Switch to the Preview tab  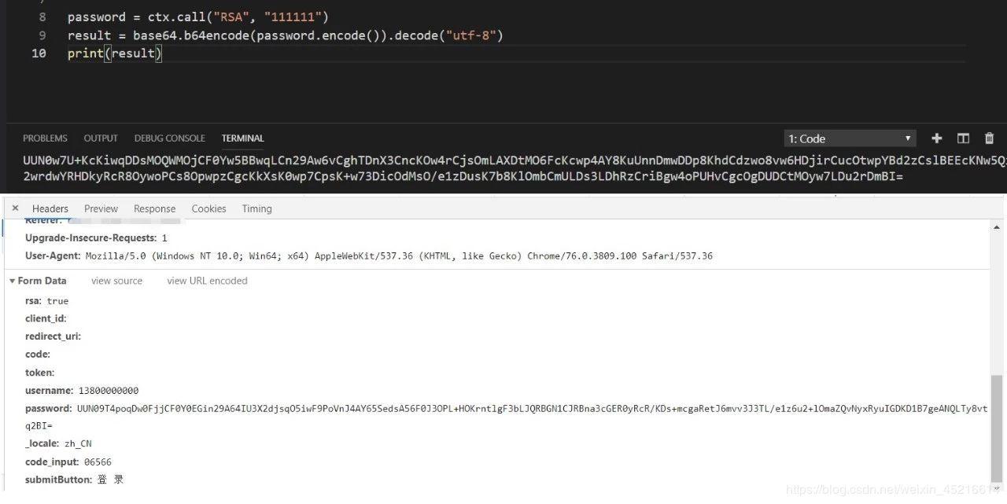click(101, 208)
